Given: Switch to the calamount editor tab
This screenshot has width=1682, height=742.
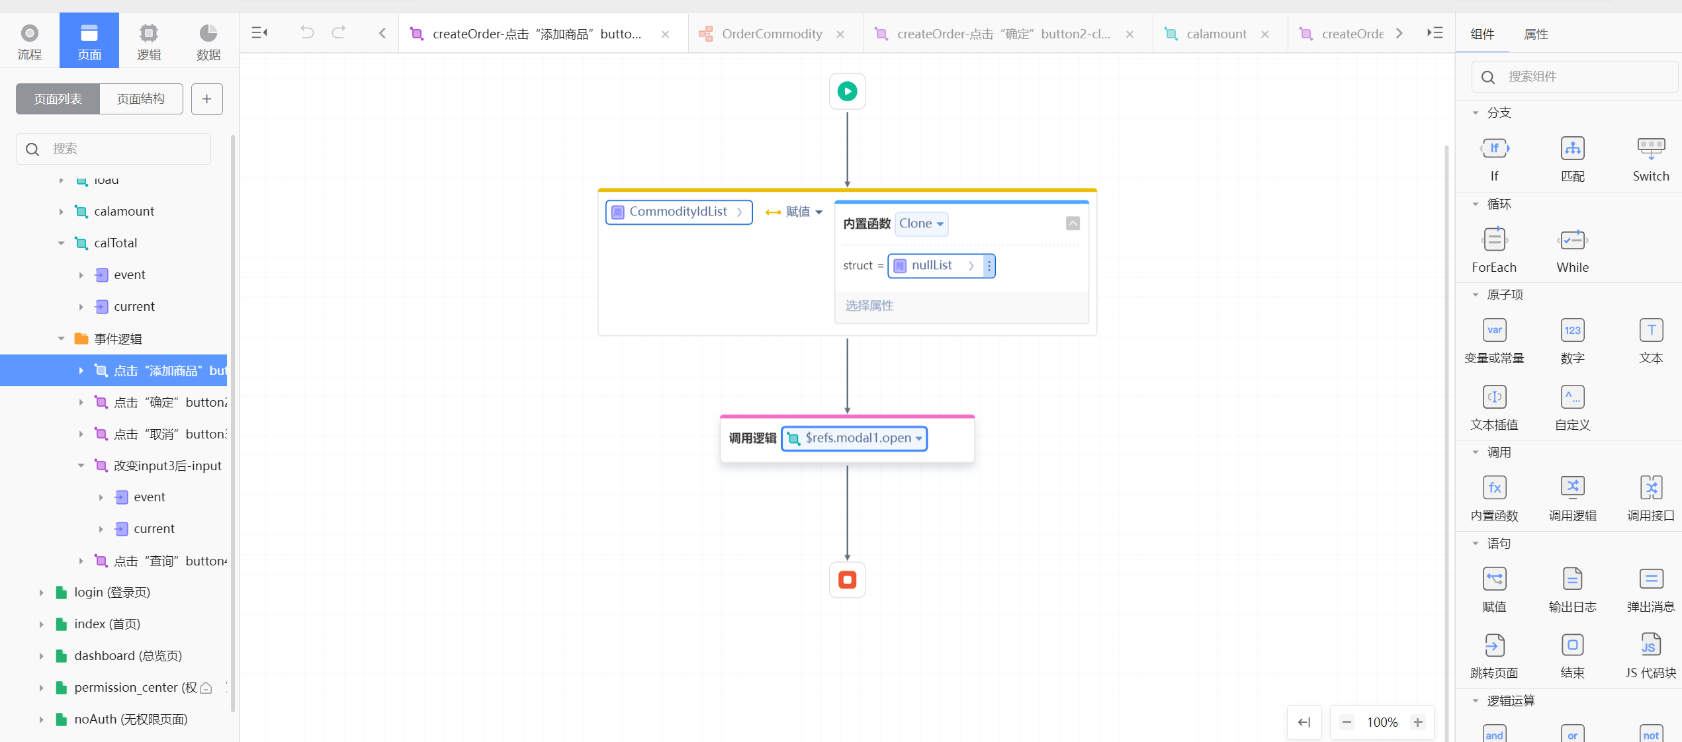Looking at the screenshot, I should [x=1216, y=34].
